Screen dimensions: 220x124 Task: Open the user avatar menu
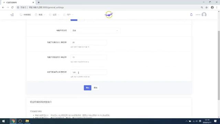pyautogui.click(x=204, y=14)
